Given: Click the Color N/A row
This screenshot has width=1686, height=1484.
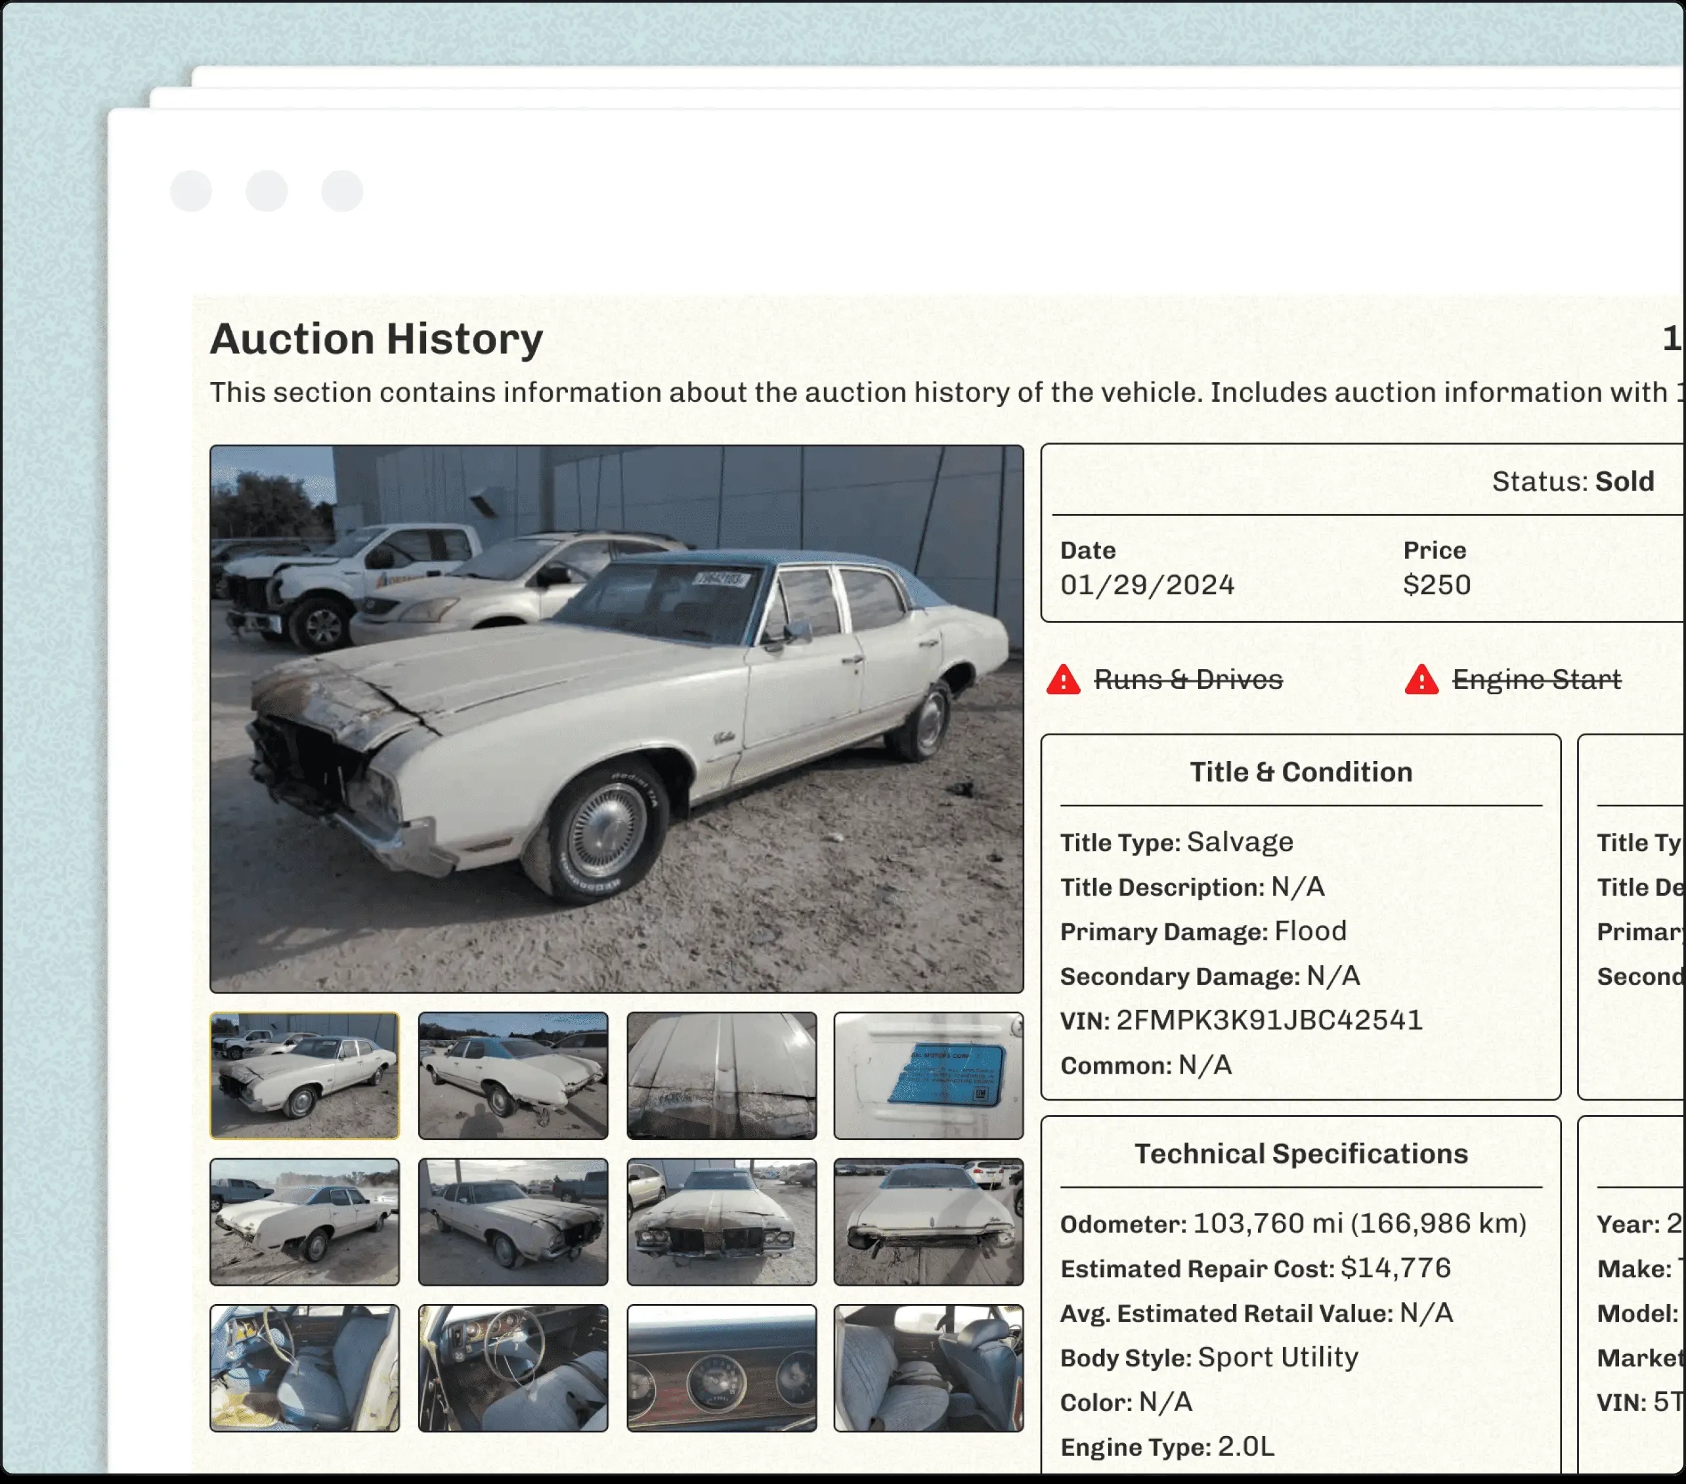Looking at the screenshot, I should [1126, 1401].
